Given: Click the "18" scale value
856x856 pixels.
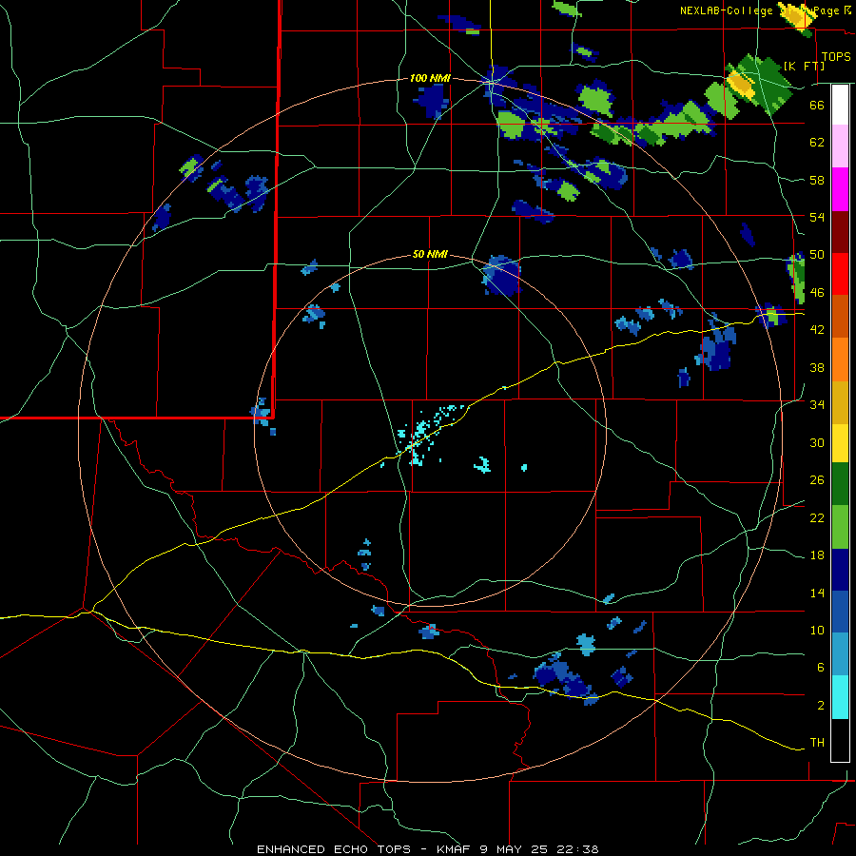Looking at the screenshot, I should pos(817,555).
